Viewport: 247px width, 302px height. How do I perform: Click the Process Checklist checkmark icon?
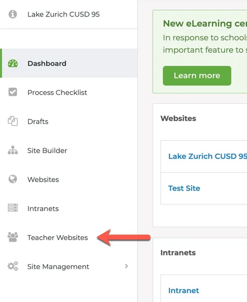pos(13,92)
